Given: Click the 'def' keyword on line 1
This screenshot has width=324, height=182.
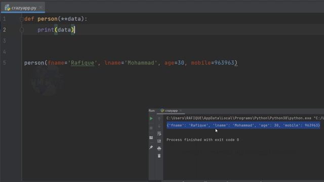Looking at the screenshot, I should point(29,19).
